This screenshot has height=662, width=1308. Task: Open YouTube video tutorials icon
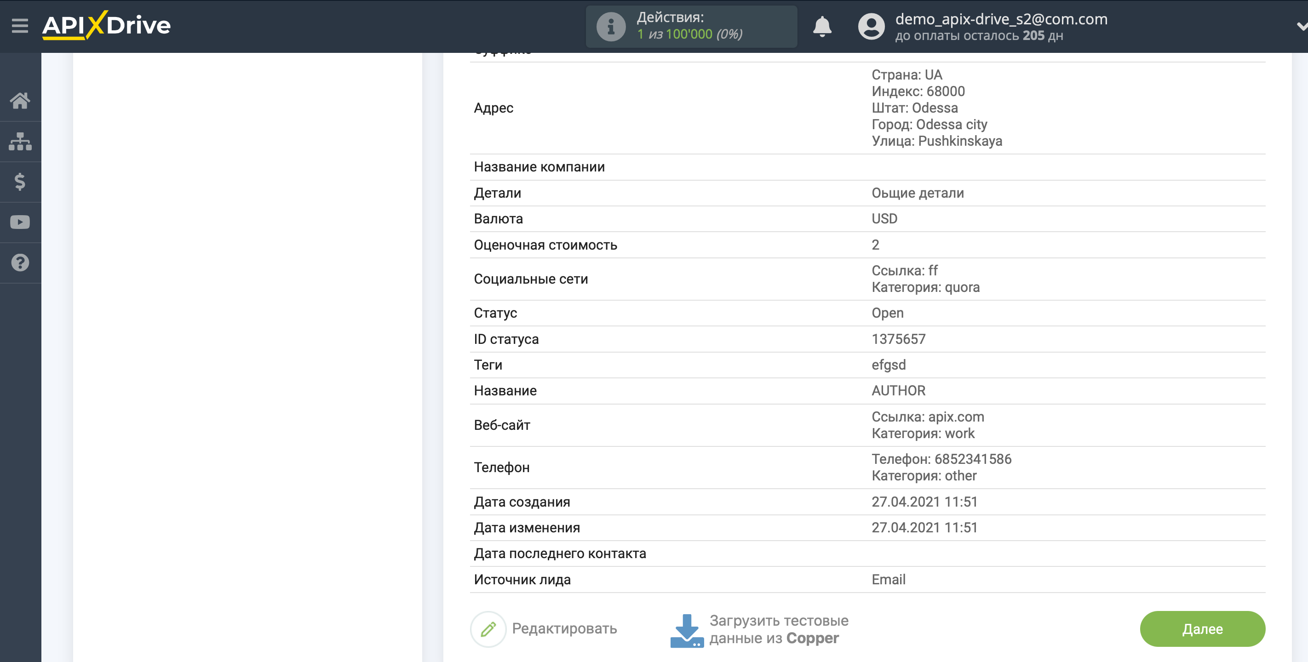point(20,222)
